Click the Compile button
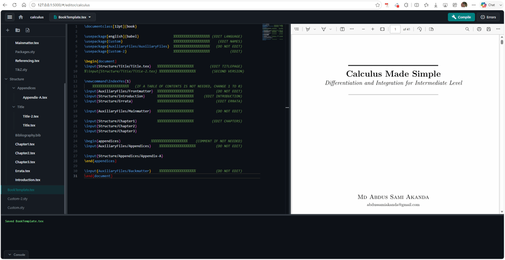 461,17
